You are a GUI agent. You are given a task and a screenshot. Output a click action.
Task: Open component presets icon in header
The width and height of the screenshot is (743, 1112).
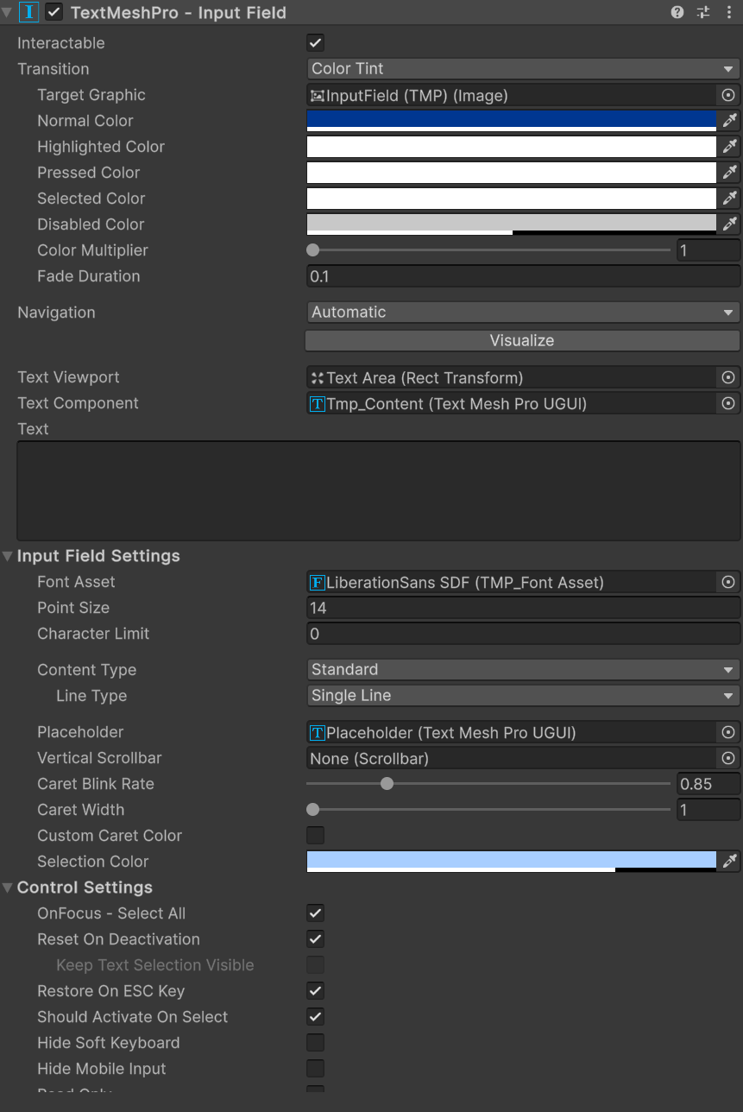[703, 12]
